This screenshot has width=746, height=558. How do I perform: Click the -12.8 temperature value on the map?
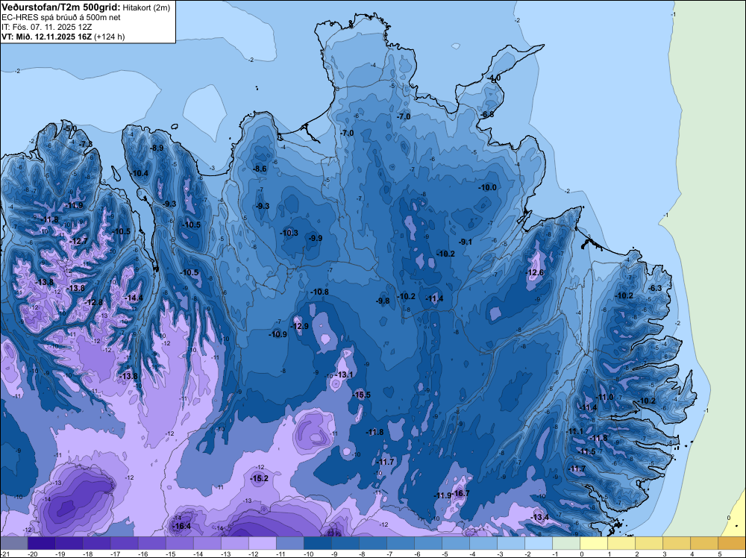(94, 303)
